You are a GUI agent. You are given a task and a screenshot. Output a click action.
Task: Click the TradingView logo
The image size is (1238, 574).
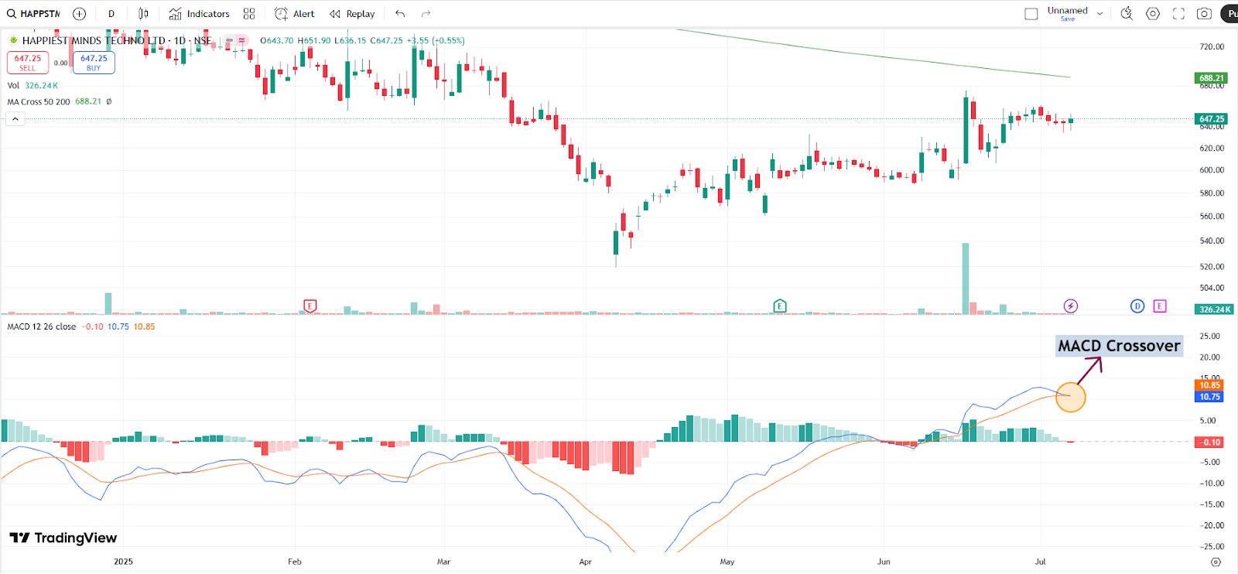[x=63, y=538]
